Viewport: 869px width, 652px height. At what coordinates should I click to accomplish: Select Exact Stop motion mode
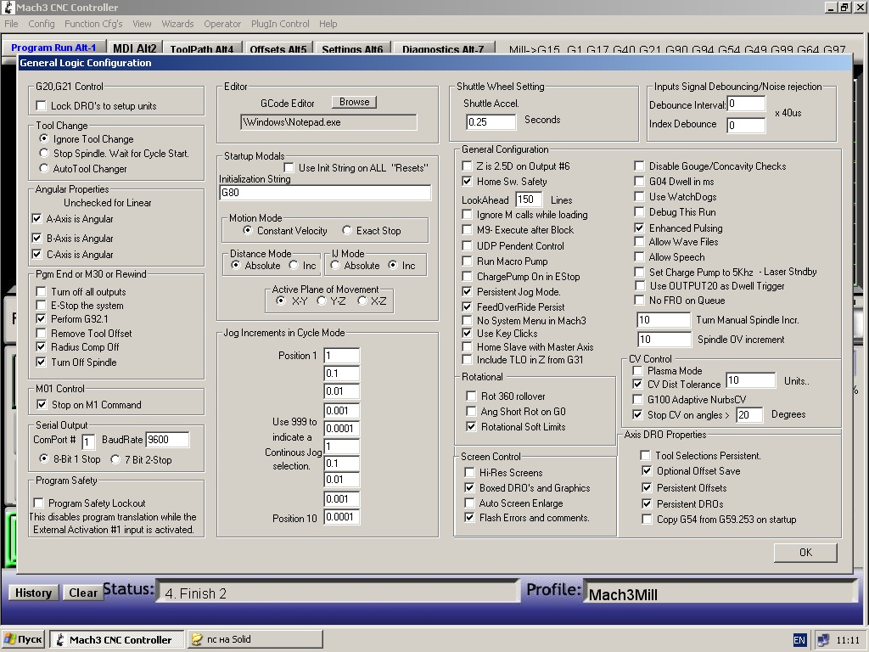coord(347,230)
